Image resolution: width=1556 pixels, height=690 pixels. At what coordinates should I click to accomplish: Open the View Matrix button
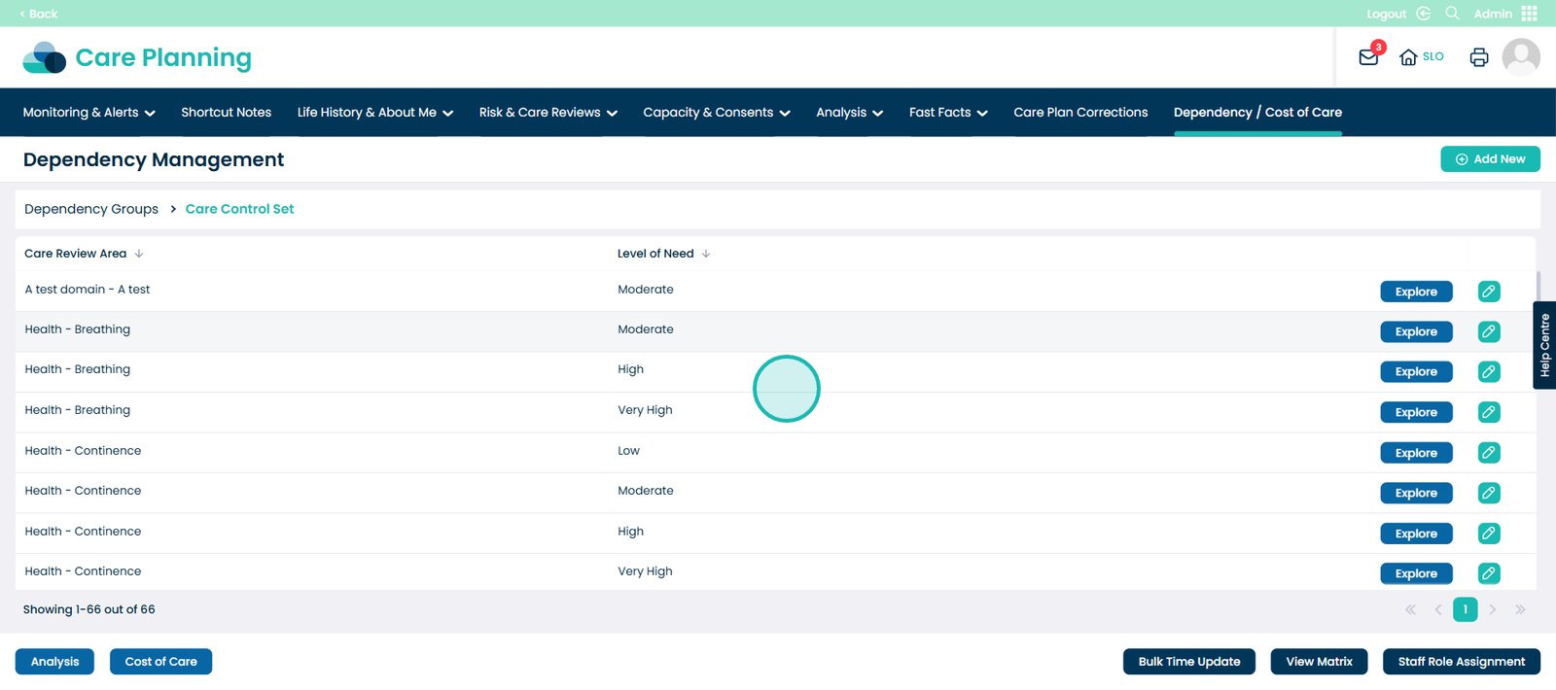click(1319, 662)
